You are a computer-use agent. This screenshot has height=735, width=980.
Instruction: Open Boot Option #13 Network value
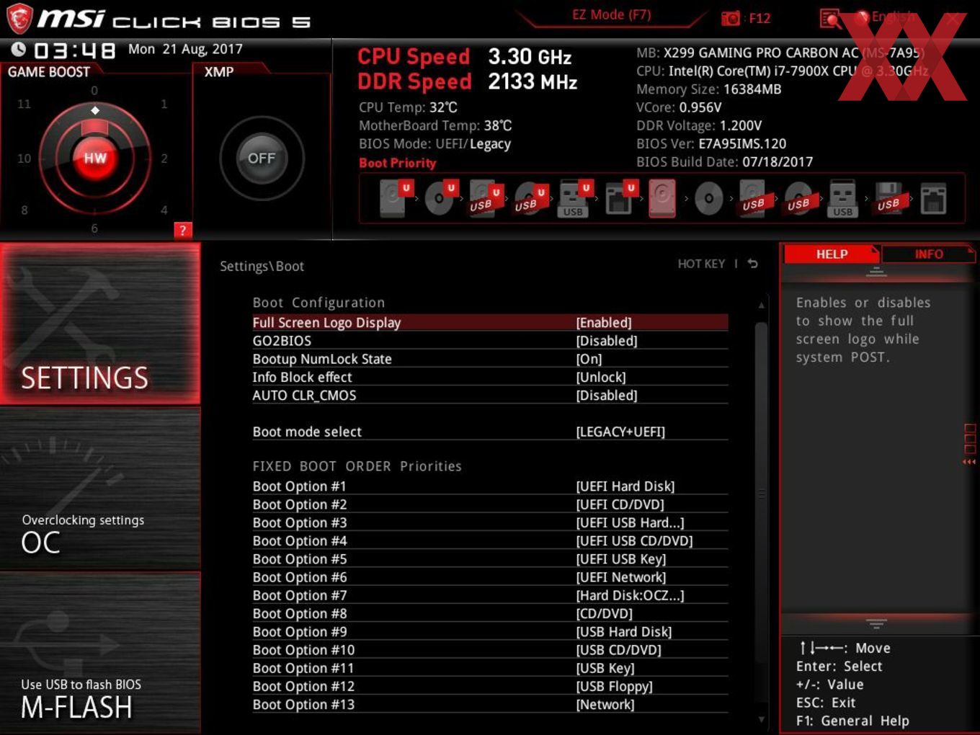[605, 704]
